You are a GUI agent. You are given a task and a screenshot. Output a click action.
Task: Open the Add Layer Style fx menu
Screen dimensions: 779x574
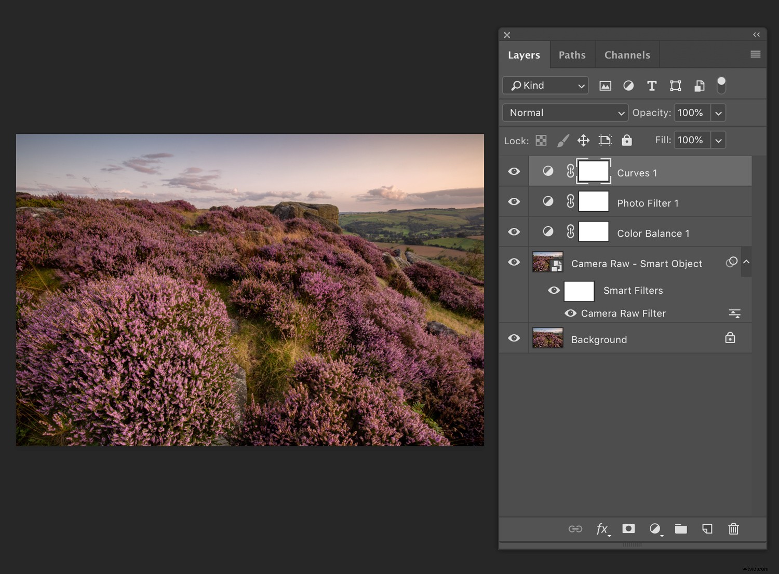point(602,529)
